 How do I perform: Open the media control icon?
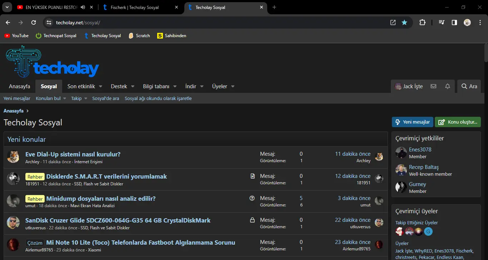[x=442, y=22]
